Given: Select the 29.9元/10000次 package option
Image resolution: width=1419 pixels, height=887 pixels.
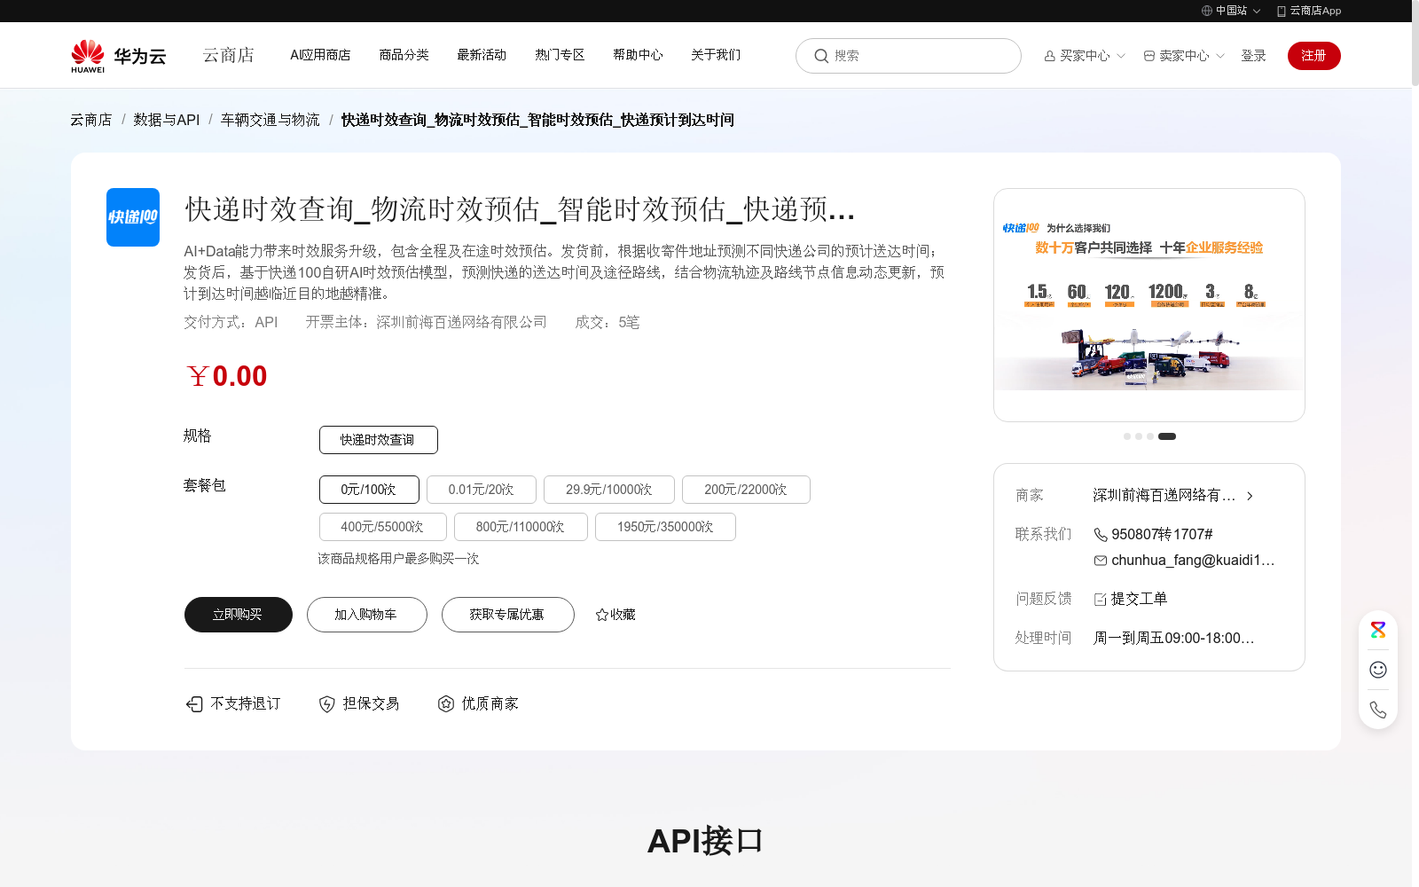Looking at the screenshot, I should click(x=608, y=489).
